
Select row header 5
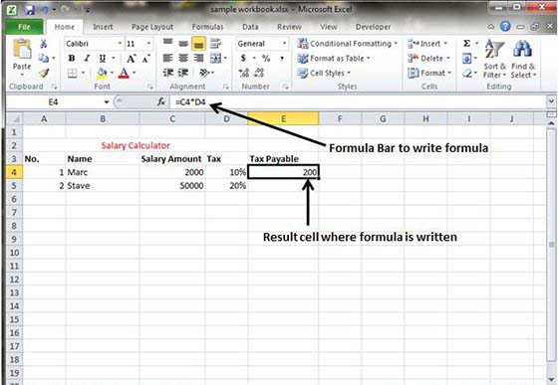[14, 186]
